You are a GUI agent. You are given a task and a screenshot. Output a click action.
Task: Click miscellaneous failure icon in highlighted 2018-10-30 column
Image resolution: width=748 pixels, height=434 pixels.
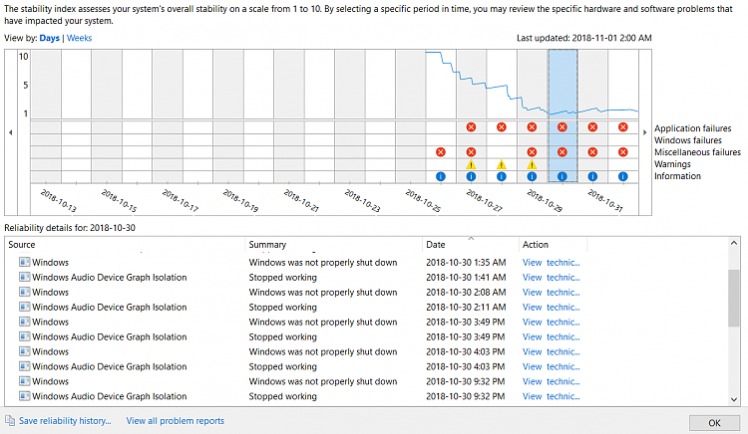click(562, 152)
